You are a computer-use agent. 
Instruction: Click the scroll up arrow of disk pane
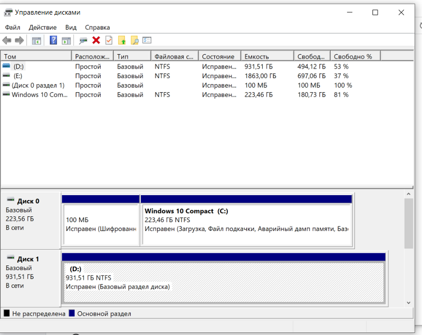click(408, 194)
